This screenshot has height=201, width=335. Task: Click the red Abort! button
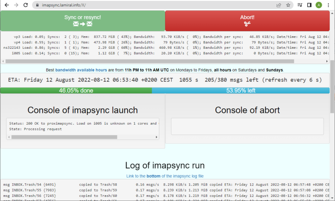[x=247, y=21]
